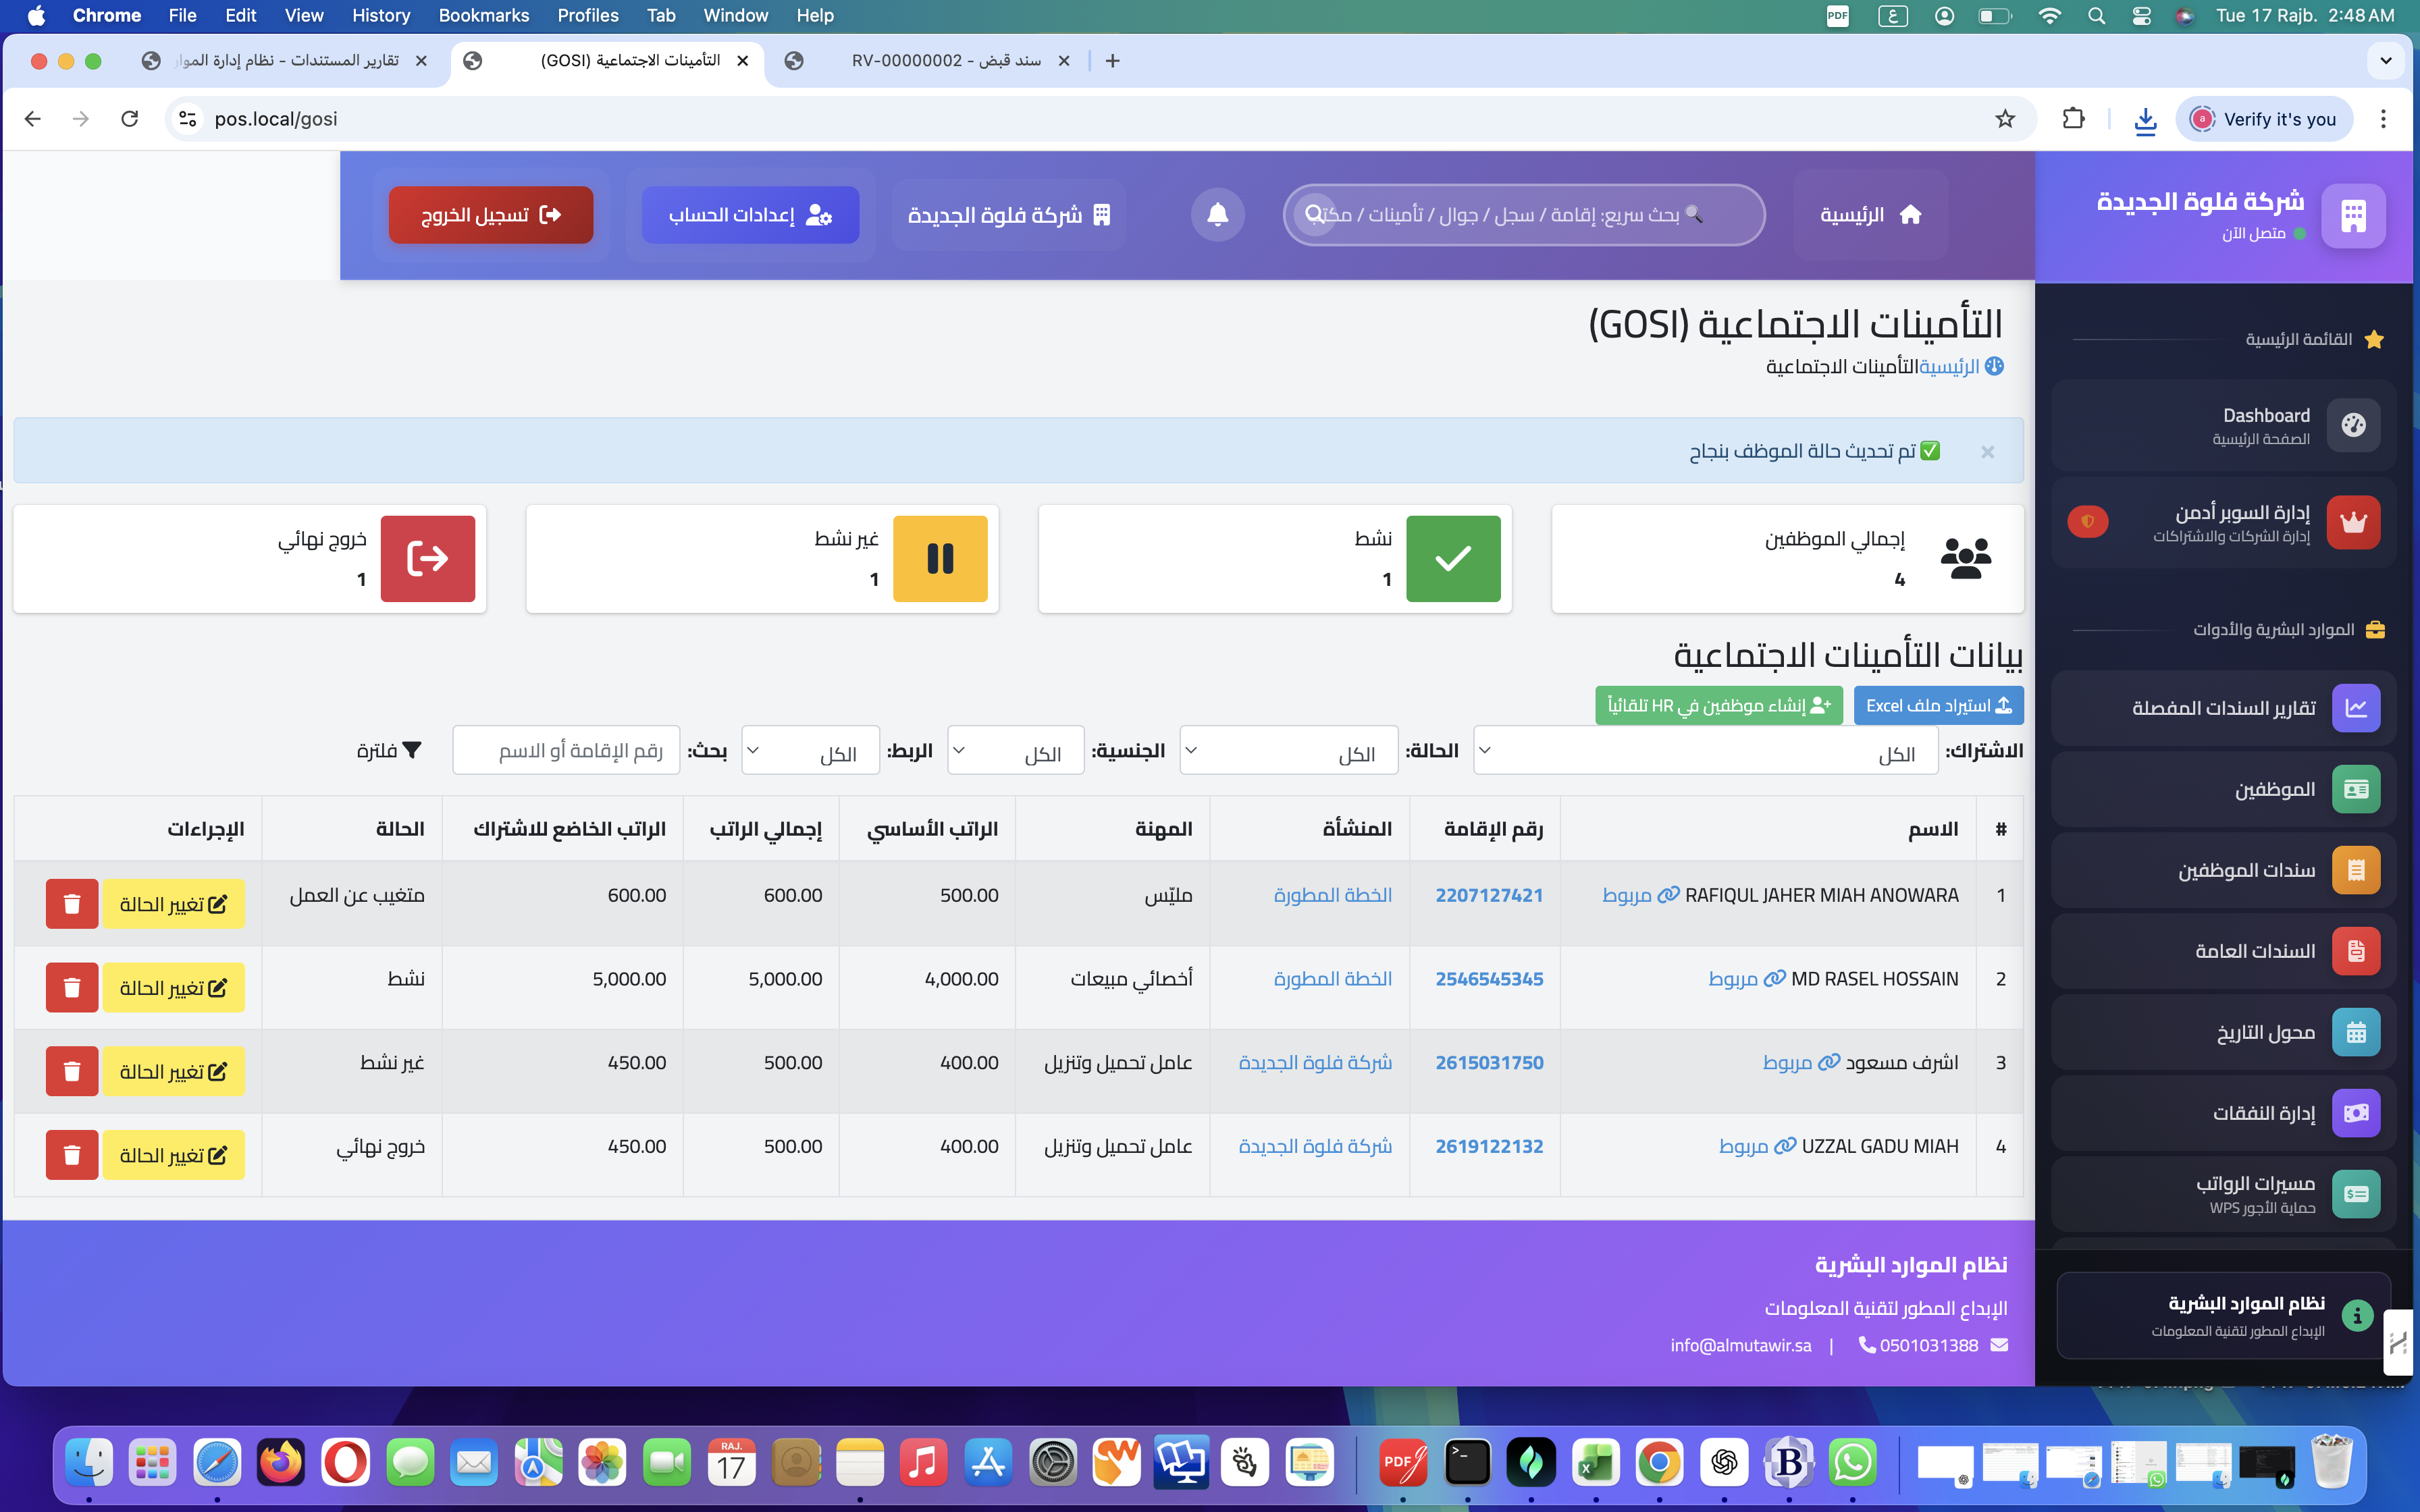Click the notification bell icon
The height and width of the screenshot is (1512, 2420).
tap(1217, 214)
